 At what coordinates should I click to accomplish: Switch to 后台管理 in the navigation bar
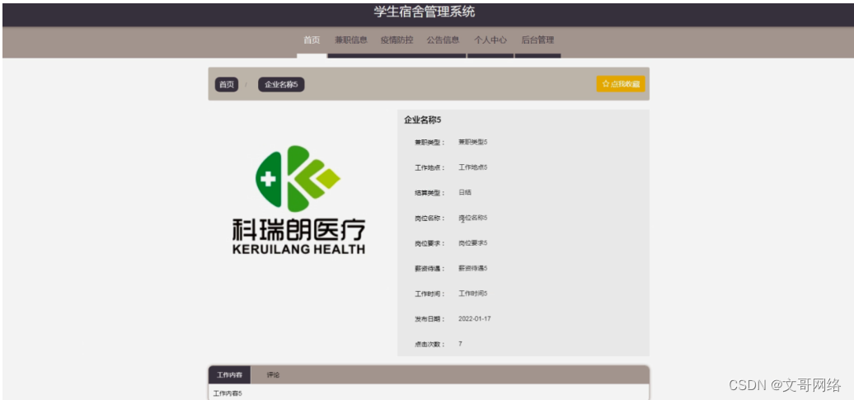537,40
